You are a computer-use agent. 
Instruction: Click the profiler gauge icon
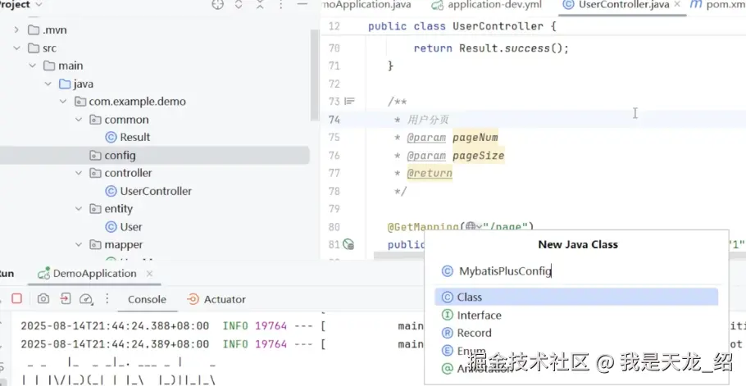click(x=86, y=299)
